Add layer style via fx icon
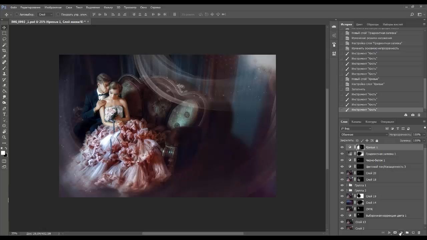The image size is (427, 240). [x=389, y=233]
